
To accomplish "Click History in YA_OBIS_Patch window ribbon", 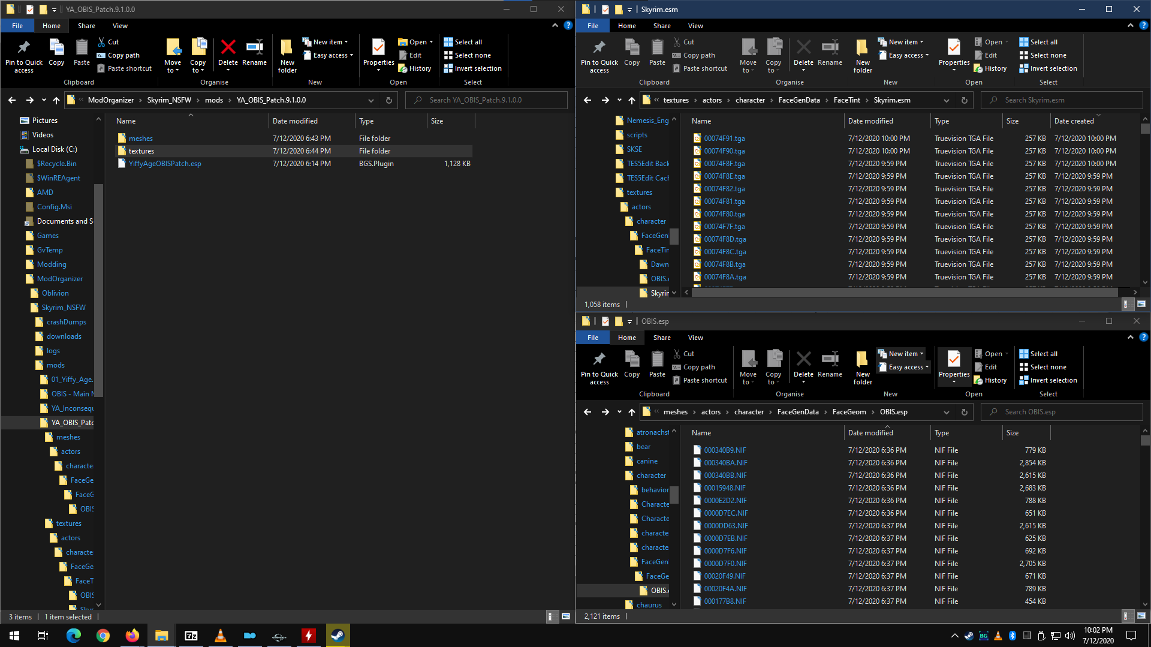I will point(415,68).
